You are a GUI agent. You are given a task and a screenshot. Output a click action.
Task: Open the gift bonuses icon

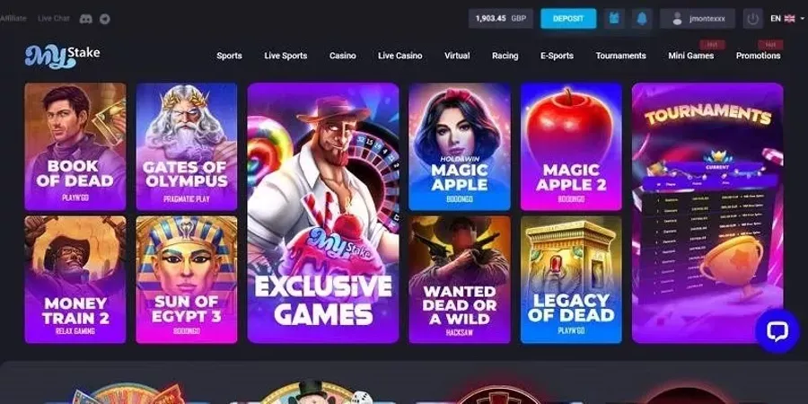pos(614,19)
